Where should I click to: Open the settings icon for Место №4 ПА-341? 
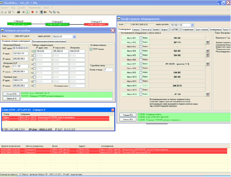point(208,51)
